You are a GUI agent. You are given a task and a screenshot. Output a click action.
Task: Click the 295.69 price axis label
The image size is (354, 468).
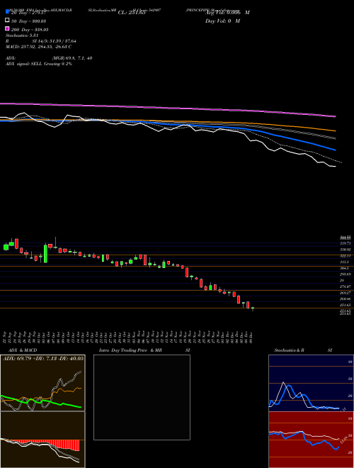345,274
